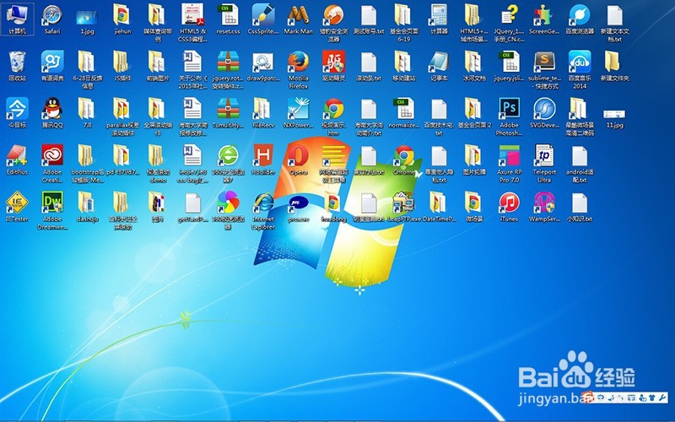Image resolution: width=675 pixels, height=422 pixels.
Task: Open the pd-f879d7... folder
Action: pyautogui.click(x=122, y=160)
